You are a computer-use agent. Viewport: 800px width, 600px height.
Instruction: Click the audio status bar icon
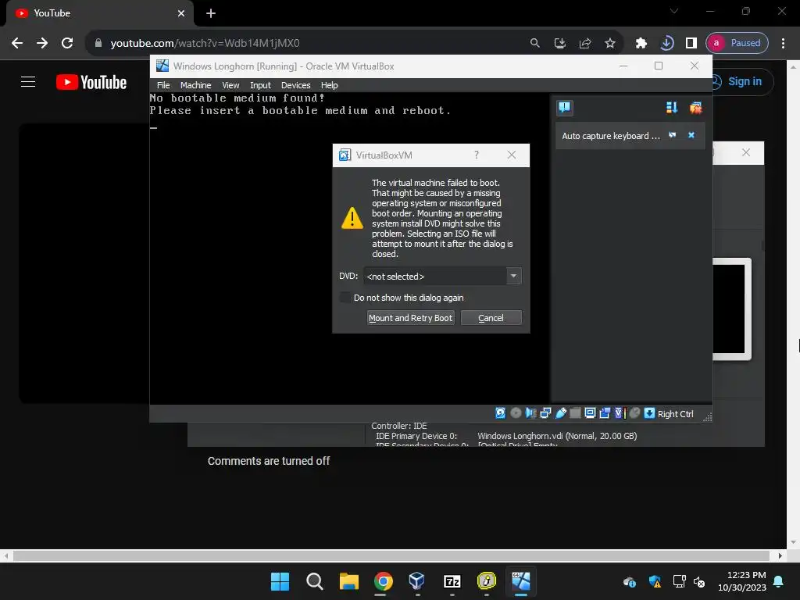530,413
